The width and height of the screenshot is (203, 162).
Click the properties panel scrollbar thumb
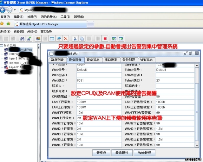coord(197,112)
